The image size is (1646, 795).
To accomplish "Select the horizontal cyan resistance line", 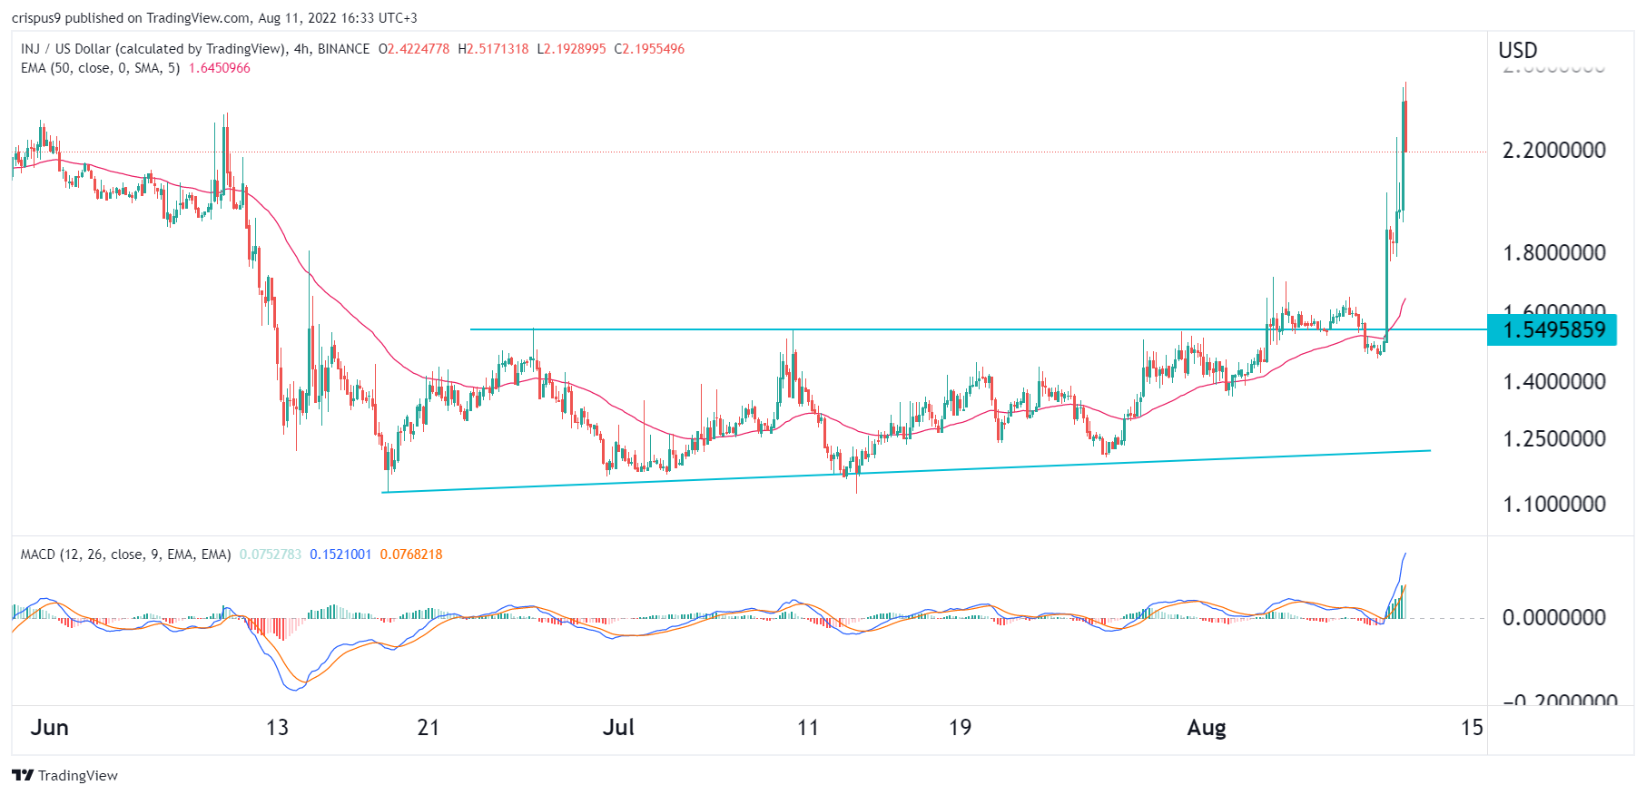I will 979,329.
